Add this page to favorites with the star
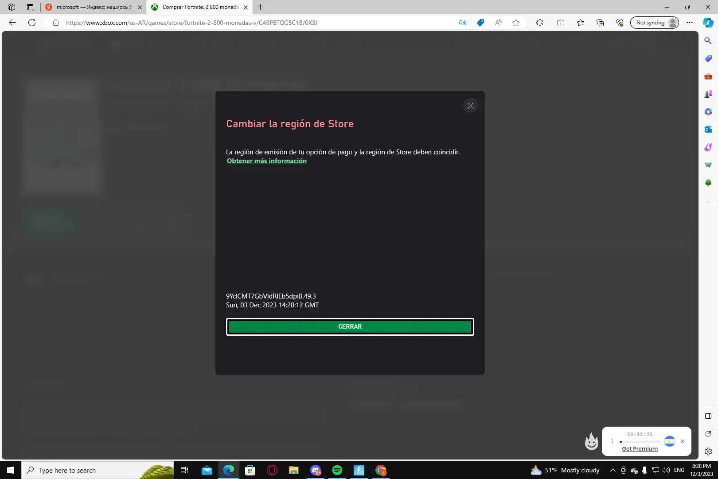This screenshot has height=479, width=718. tap(516, 23)
